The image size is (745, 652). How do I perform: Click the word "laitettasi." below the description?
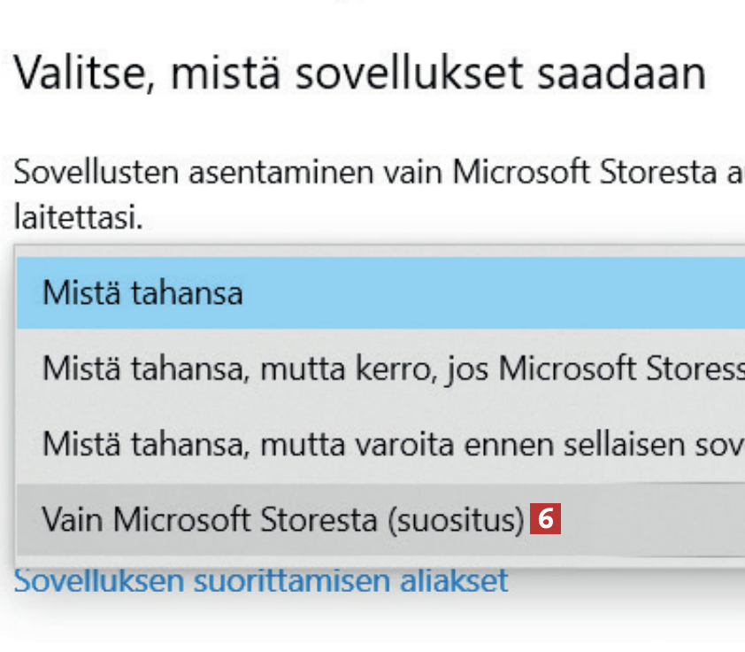pyautogui.click(x=78, y=215)
